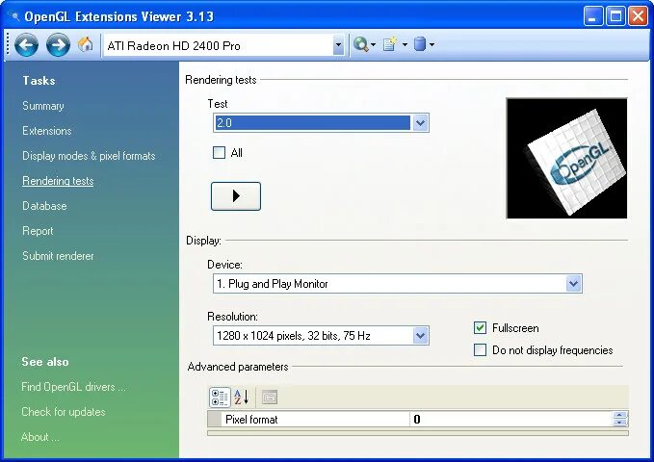The height and width of the screenshot is (462, 654).
Task: Decrease Pixel format with down spinner
Action: (619, 423)
